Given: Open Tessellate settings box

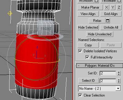Looking at the screenshot, I should [119, 1].
